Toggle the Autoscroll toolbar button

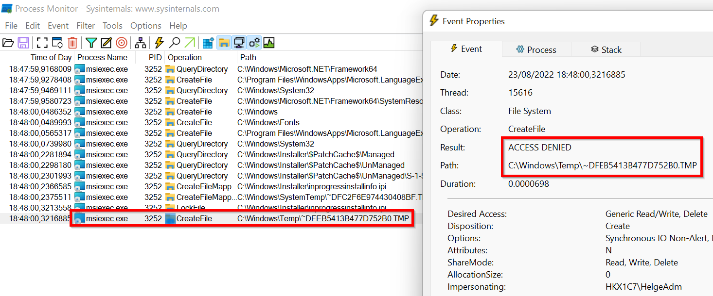pos(57,43)
